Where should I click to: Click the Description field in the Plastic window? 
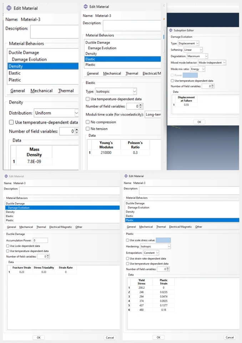click(189, 190)
